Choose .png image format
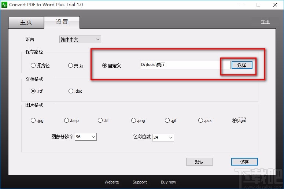The height and width of the screenshot is (189, 284). (138, 121)
